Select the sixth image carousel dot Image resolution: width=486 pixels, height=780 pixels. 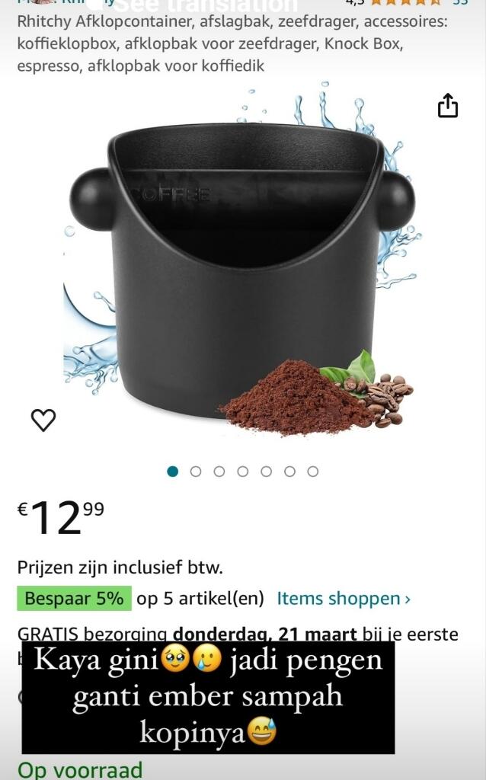(289, 471)
